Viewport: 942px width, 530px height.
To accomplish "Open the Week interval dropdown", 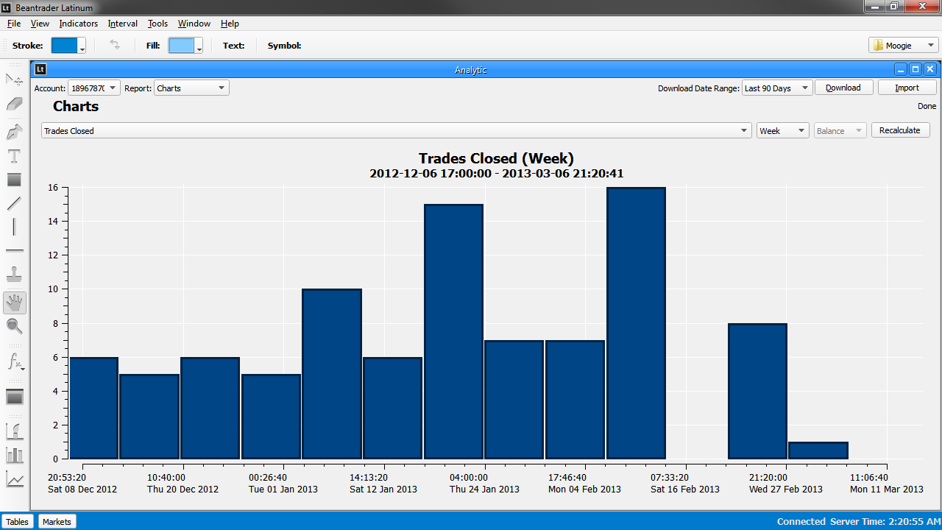I will pyautogui.click(x=783, y=130).
